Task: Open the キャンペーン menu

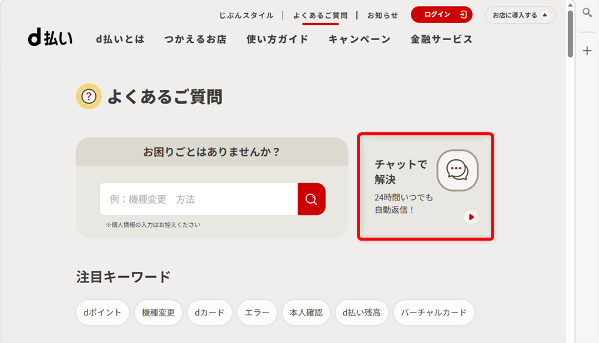Action: pyautogui.click(x=359, y=39)
